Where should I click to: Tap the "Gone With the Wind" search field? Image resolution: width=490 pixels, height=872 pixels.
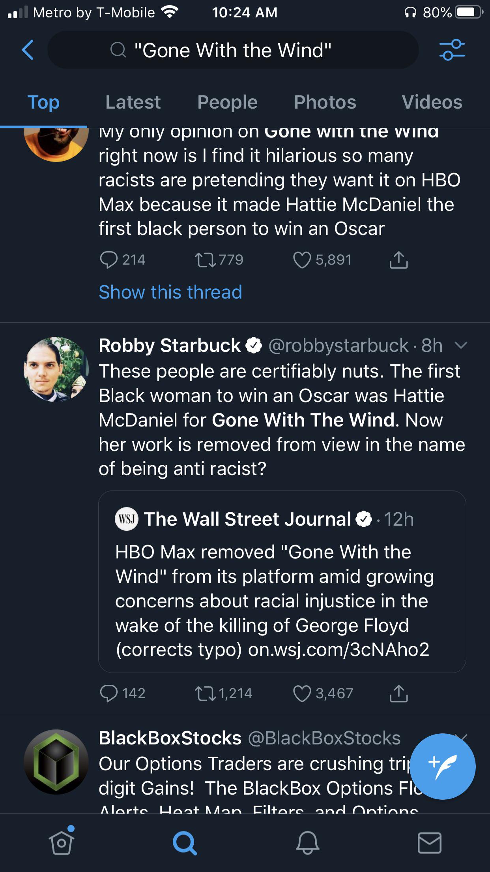pyautogui.click(x=233, y=50)
